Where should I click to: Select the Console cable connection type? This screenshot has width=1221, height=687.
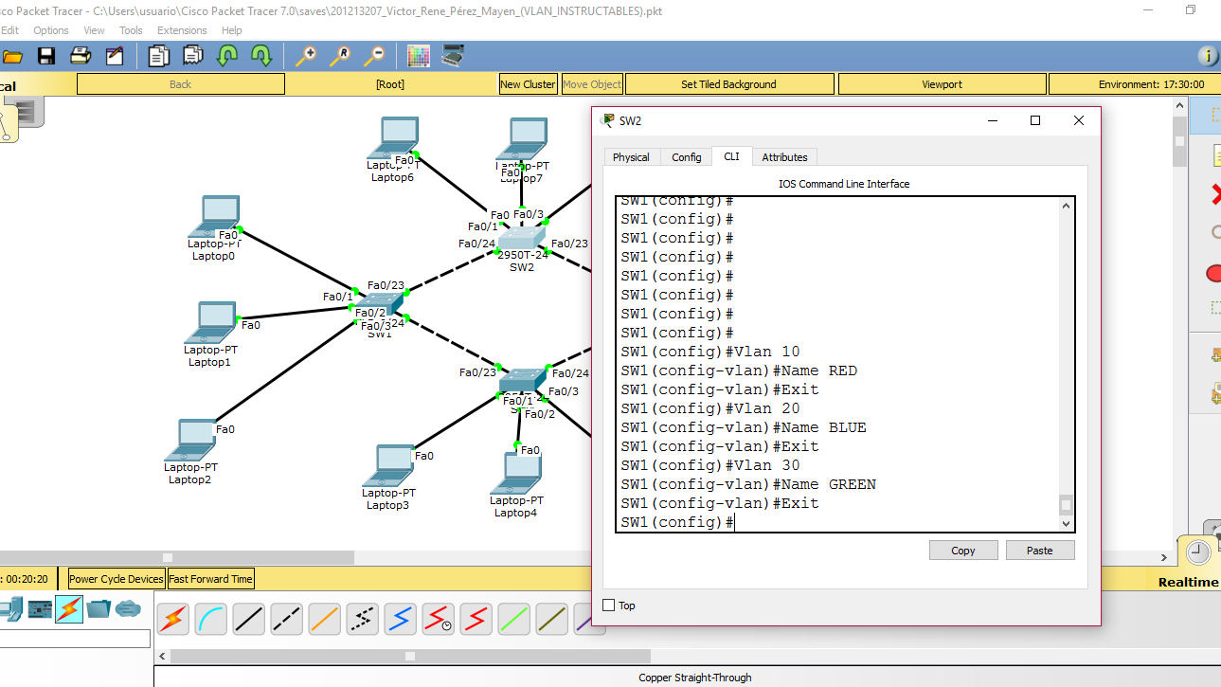(210, 619)
